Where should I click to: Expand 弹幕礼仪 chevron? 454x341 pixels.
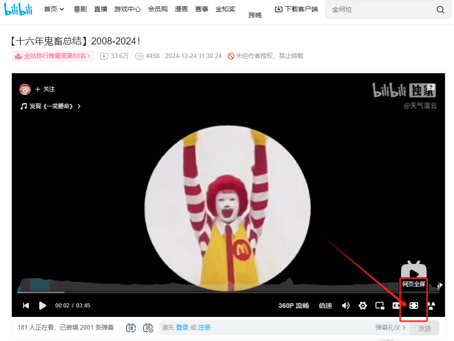point(404,328)
